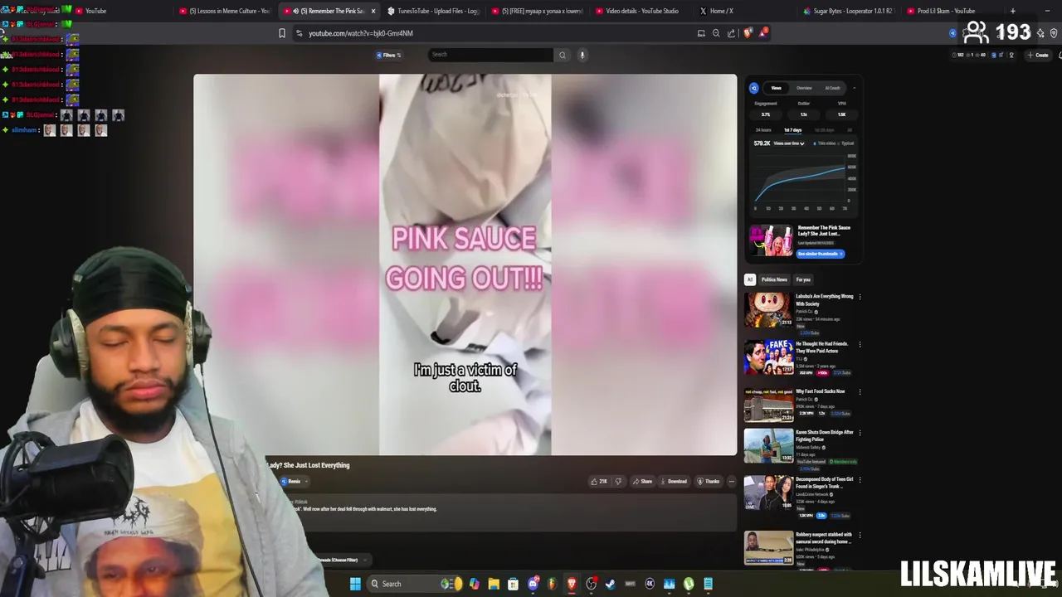Click the Share button under video
The image size is (1062, 597).
642,481
